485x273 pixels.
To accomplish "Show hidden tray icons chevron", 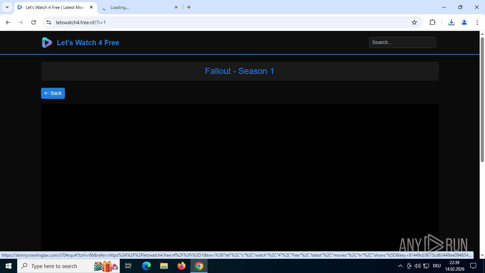I will [x=400, y=266].
